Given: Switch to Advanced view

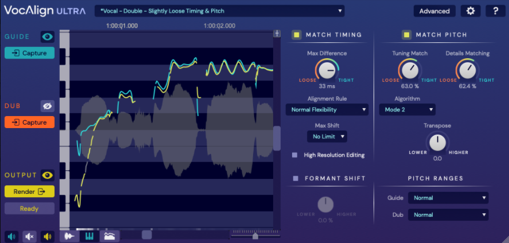Looking at the screenshot, I should 434,11.
